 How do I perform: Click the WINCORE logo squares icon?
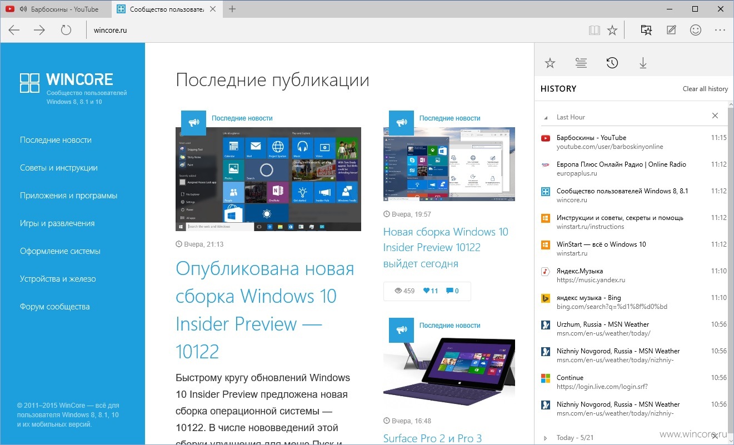pos(29,82)
